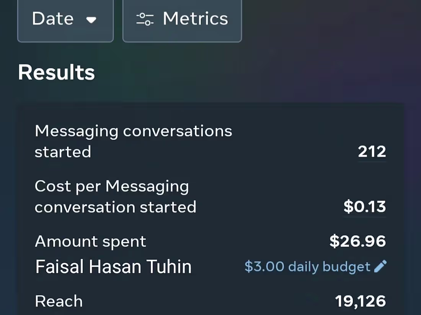Select the 'Reach' metric label
The width and height of the screenshot is (421, 315).
coord(59,301)
